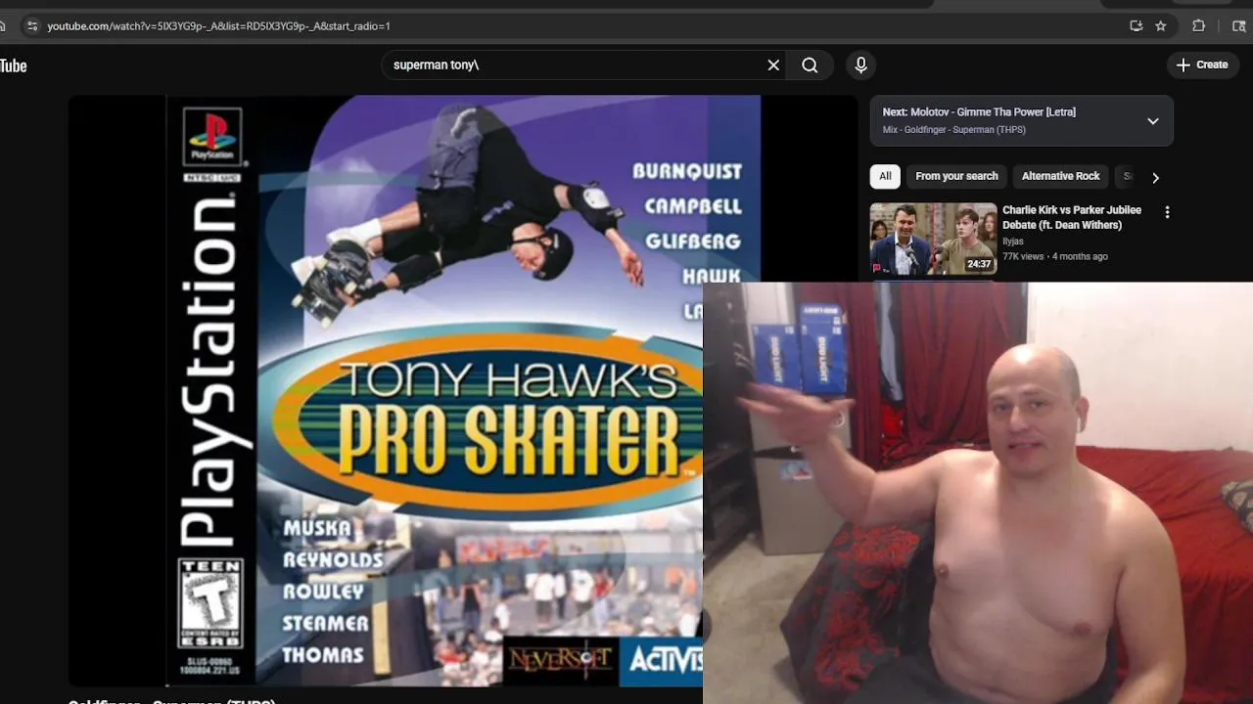Click the llyjas channel name
The image size is (1253, 704).
1013,242
